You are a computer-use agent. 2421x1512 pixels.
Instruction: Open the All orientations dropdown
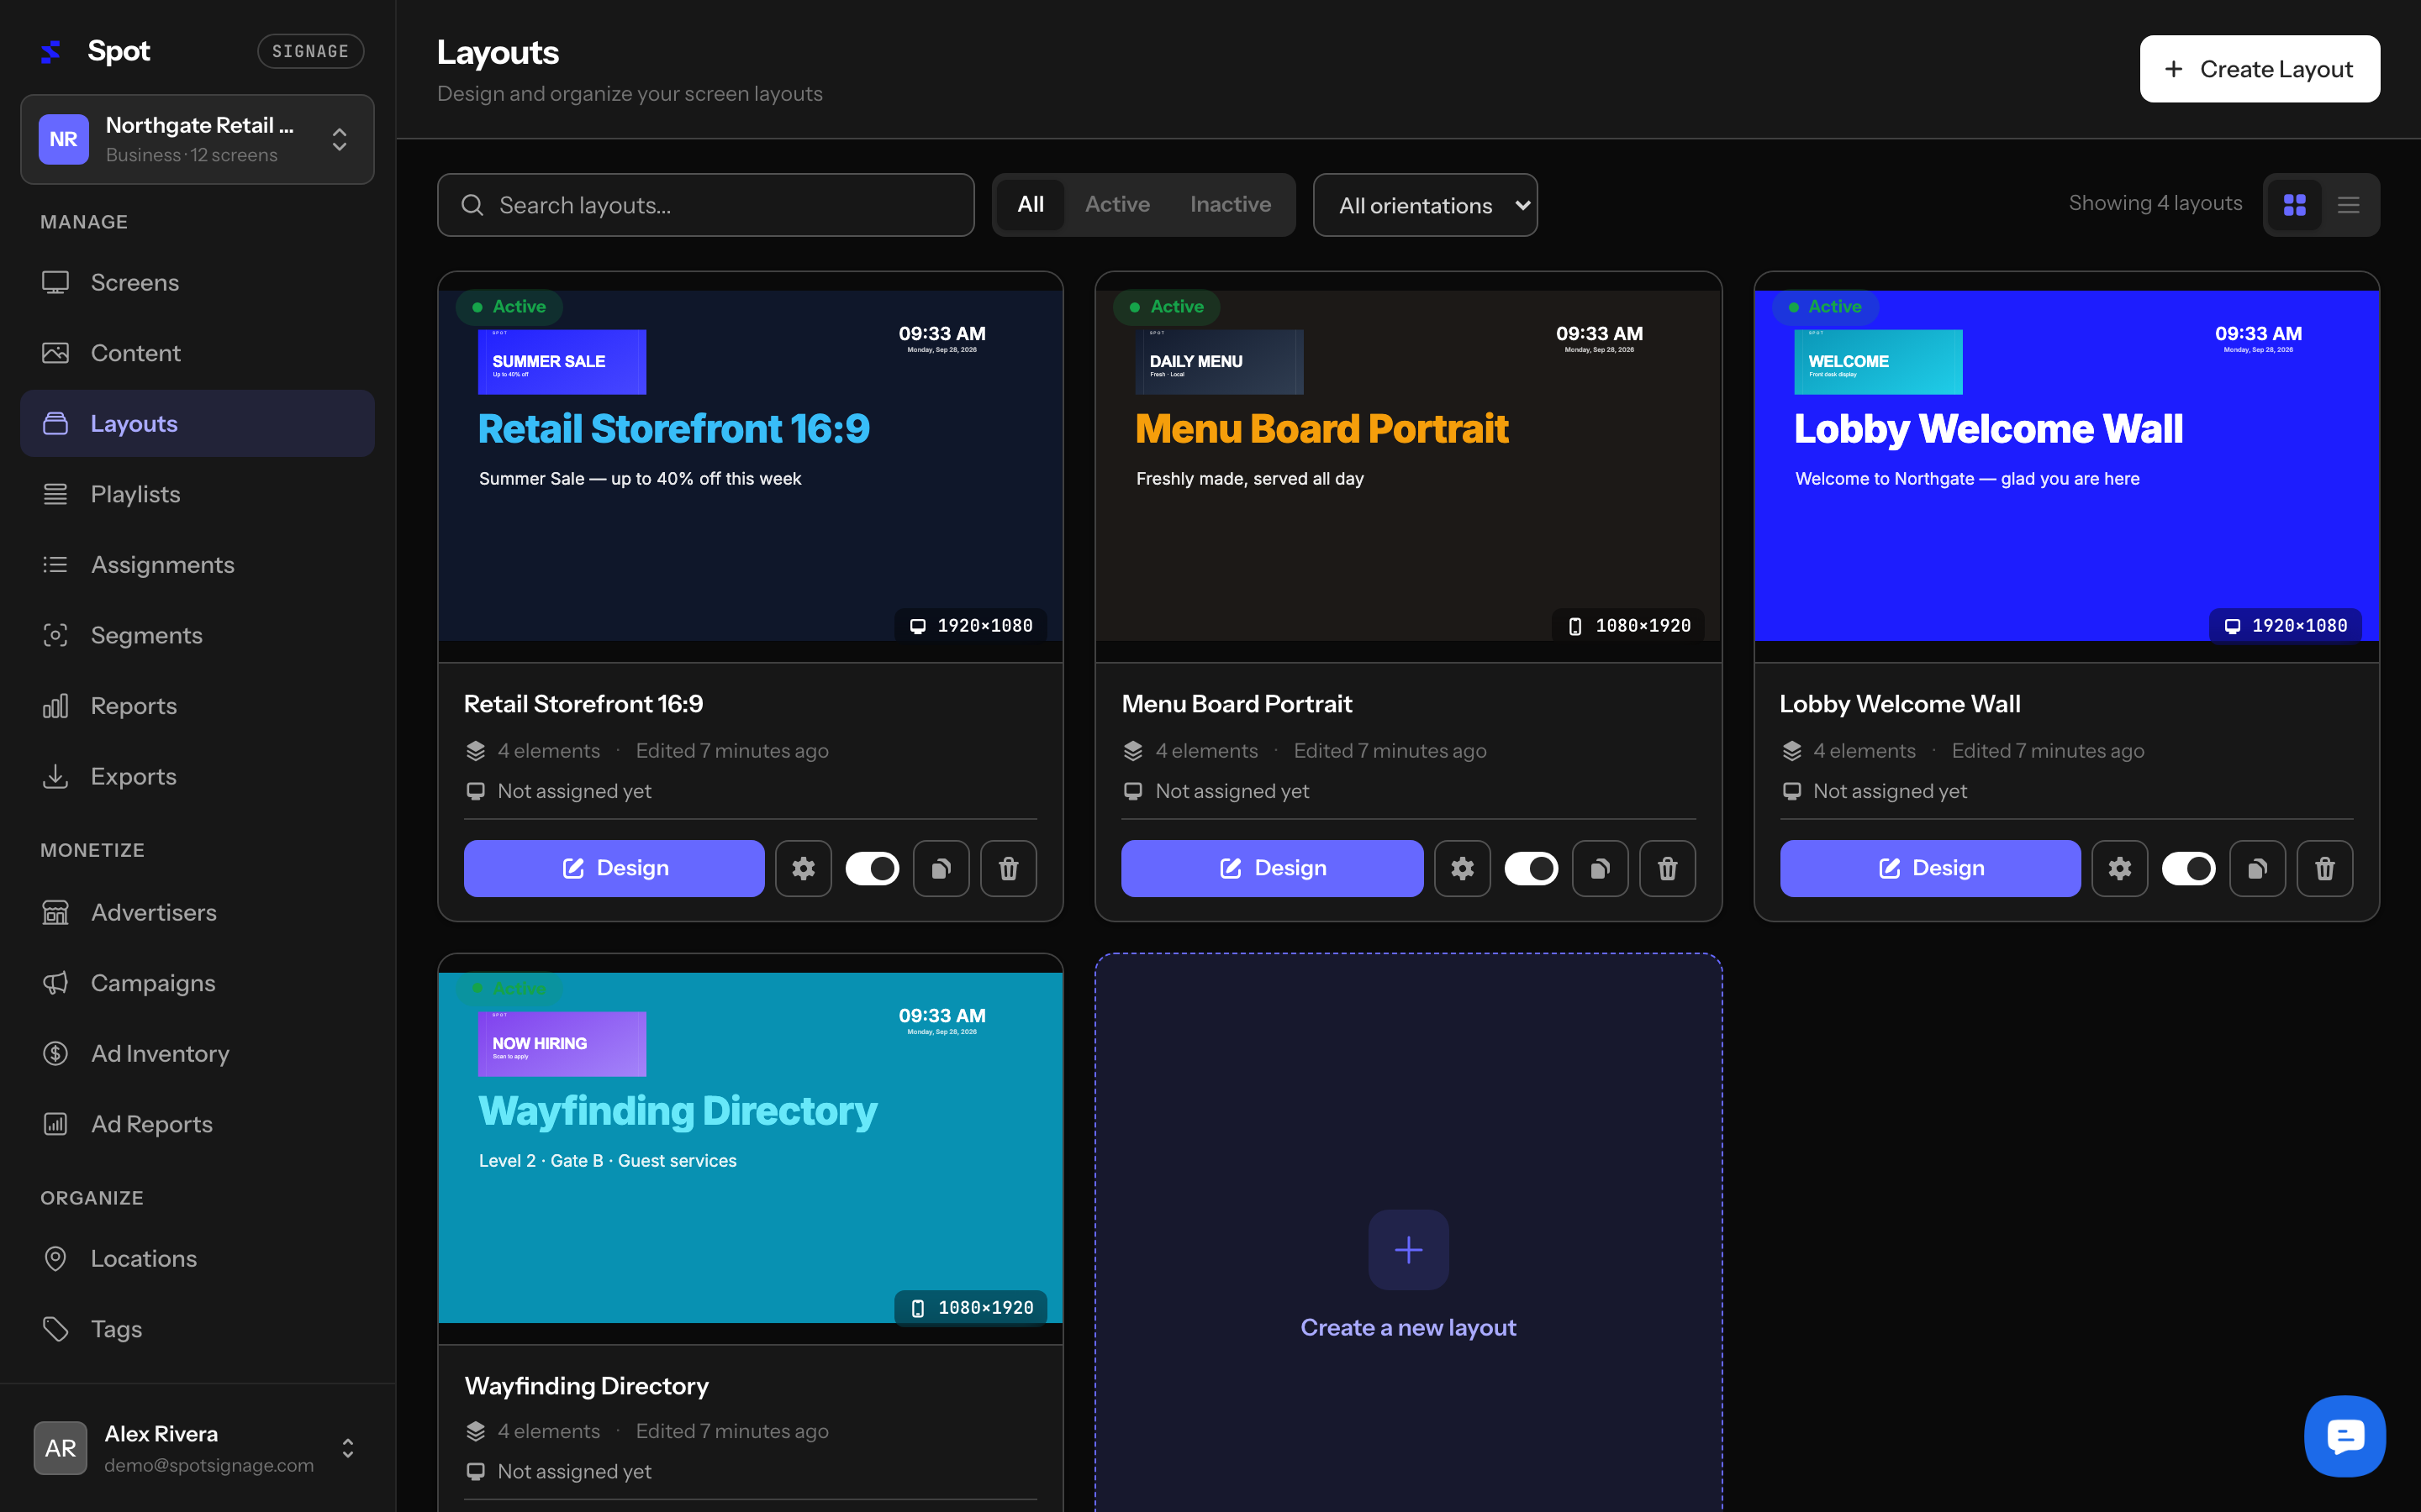tap(1425, 205)
